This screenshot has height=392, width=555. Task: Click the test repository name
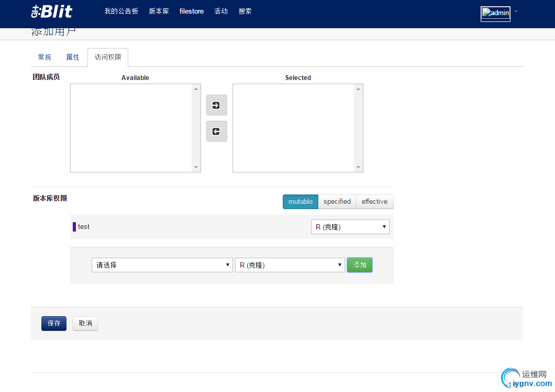pos(84,226)
